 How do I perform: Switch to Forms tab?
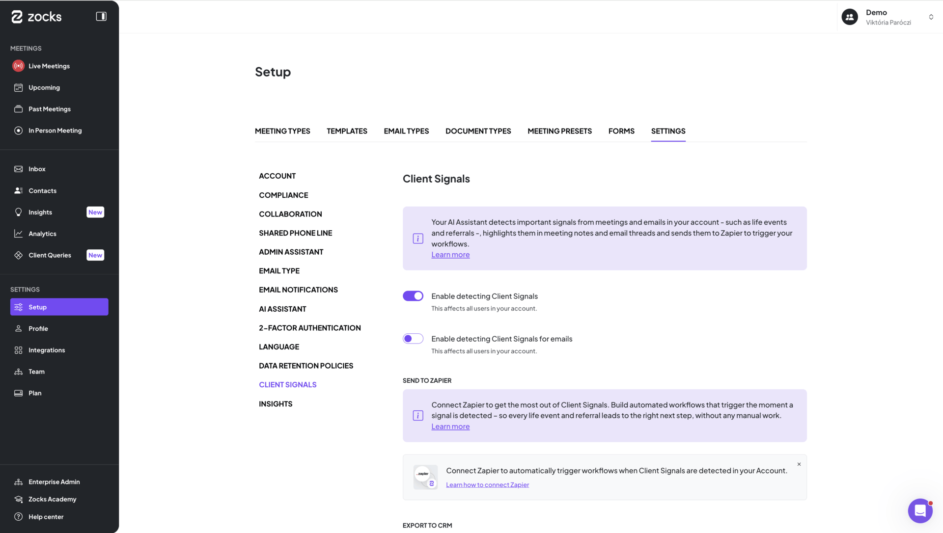(621, 131)
